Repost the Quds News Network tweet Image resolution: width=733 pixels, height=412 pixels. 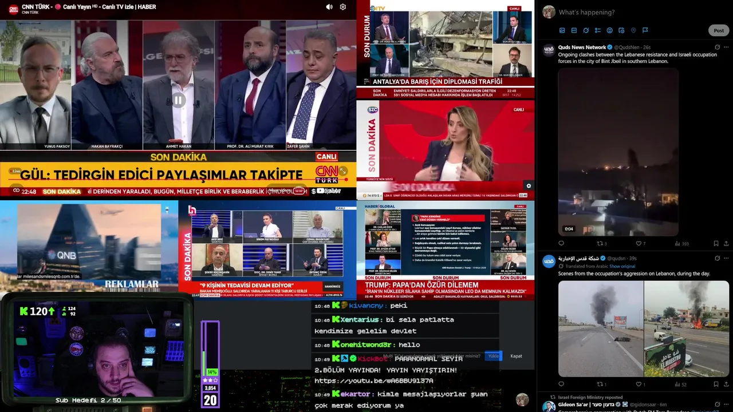(601, 243)
